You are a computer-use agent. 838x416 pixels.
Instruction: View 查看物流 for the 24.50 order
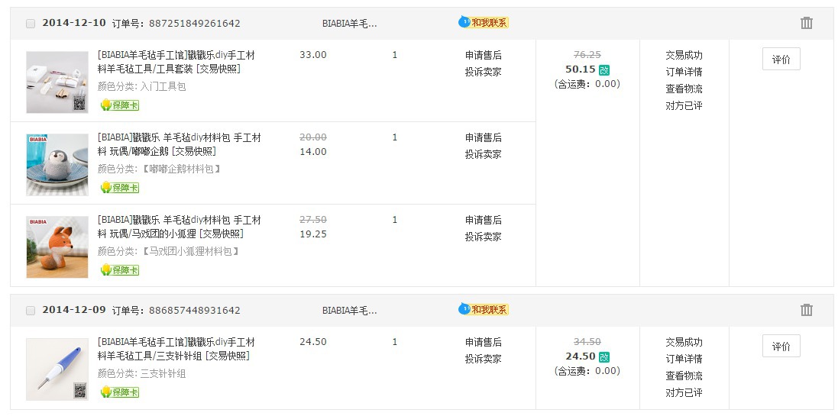[x=684, y=376]
